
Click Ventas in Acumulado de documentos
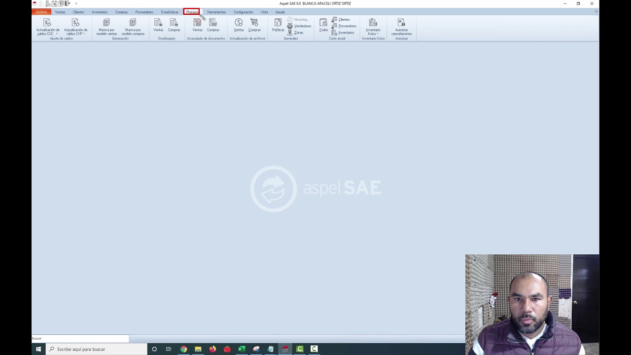click(x=197, y=25)
